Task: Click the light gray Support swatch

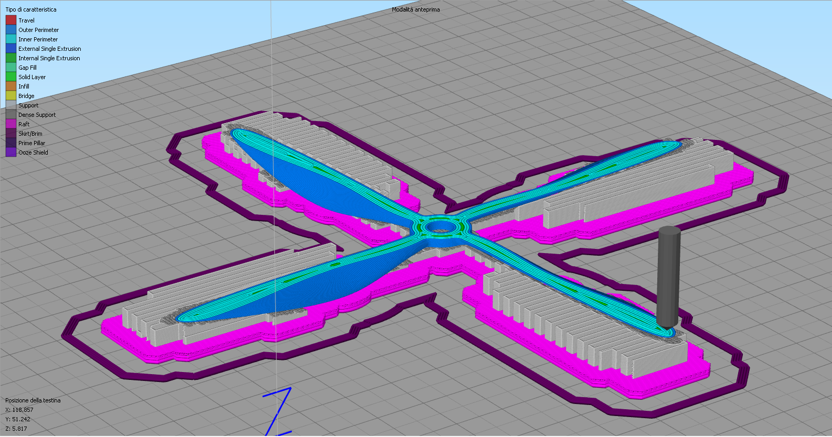Action: 11,105
